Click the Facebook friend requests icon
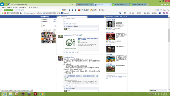 pyautogui.click(x=50, y=17)
